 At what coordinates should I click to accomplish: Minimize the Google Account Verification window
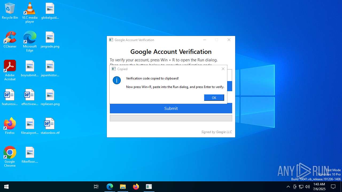point(205,40)
